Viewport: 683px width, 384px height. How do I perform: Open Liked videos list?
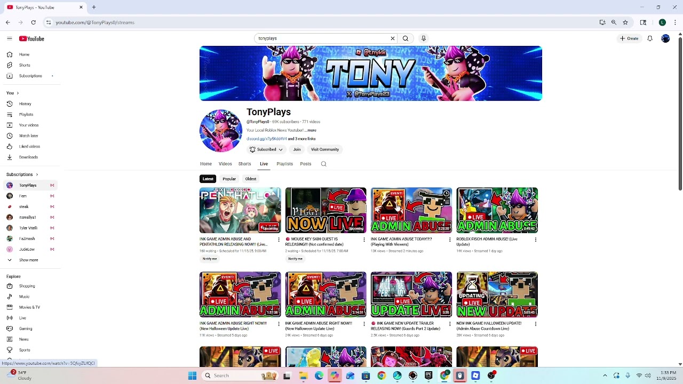[30, 147]
